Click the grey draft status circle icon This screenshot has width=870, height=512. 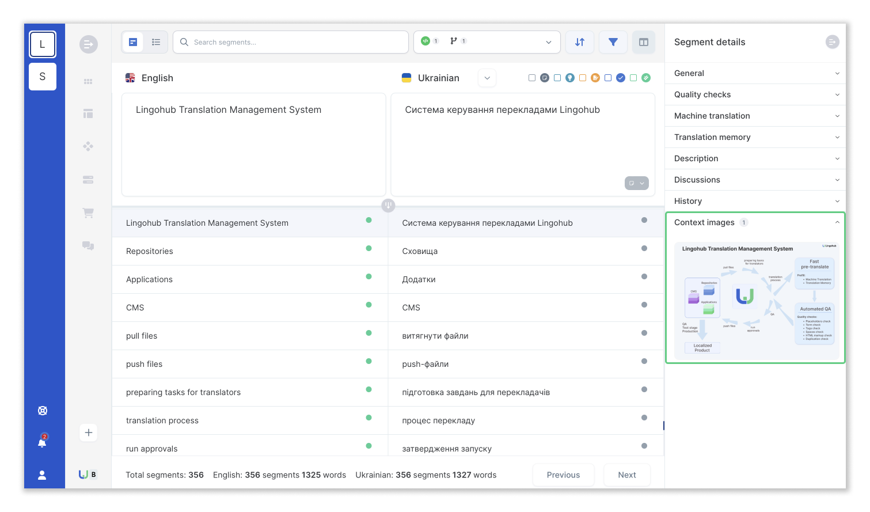[545, 78]
